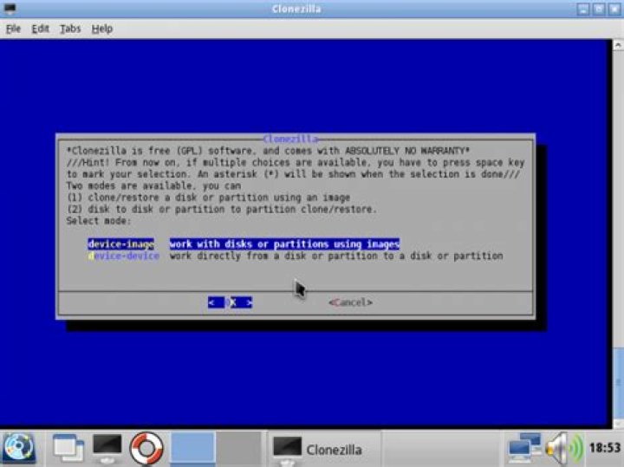Open the start menu launcher icon
This screenshot has height=467, width=624.
(x=18, y=448)
